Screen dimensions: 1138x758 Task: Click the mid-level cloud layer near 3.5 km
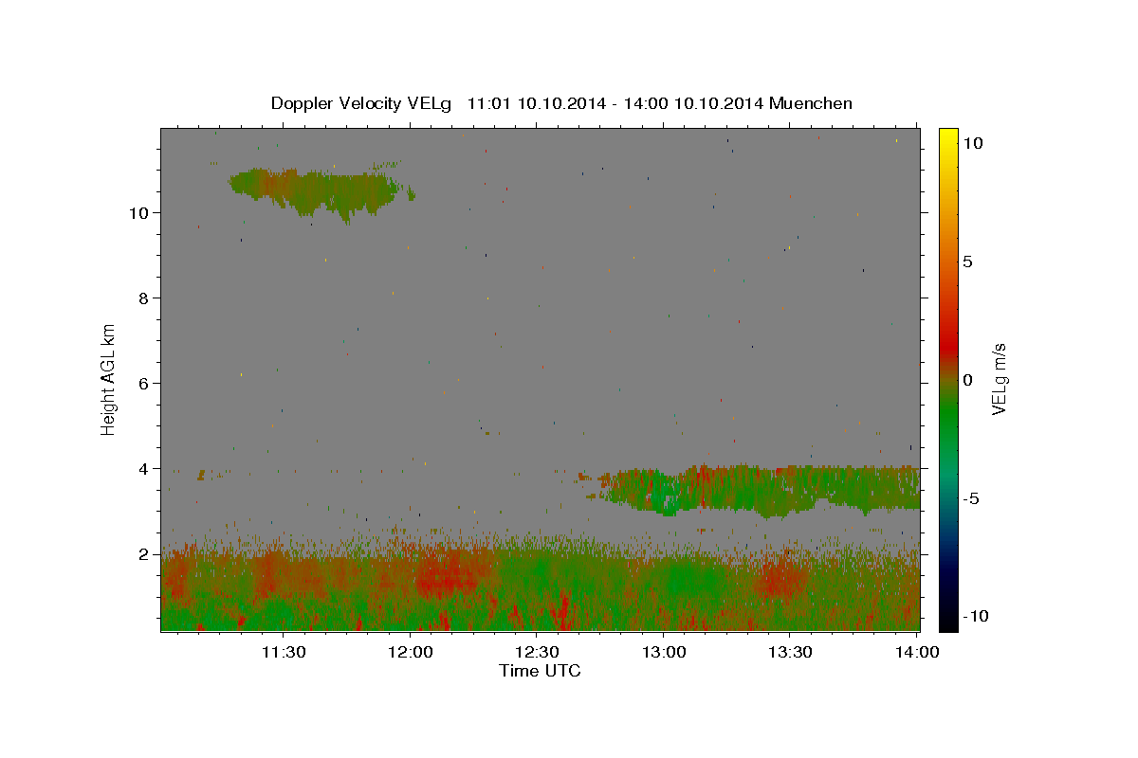759,490
